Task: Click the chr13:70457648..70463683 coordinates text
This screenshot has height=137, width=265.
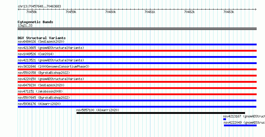Action: [x=39, y=7]
